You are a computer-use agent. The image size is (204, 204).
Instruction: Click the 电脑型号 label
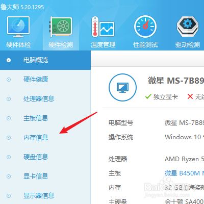click(x=121, y=122)
